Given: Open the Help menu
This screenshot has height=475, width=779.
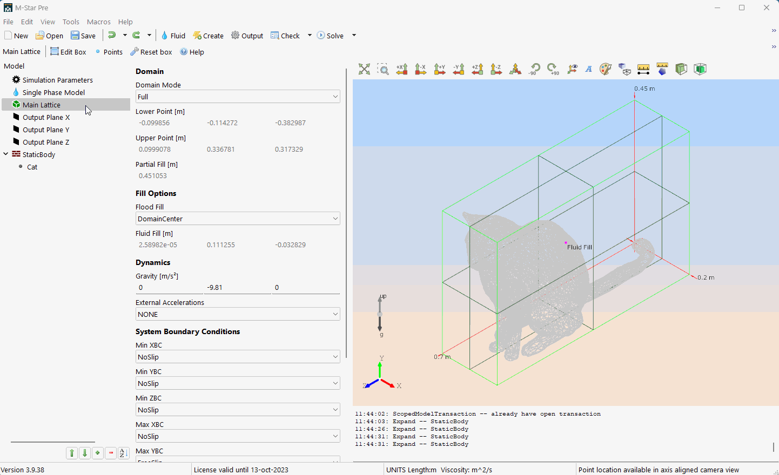Looking at the screenshot, I should coord(125,22).
